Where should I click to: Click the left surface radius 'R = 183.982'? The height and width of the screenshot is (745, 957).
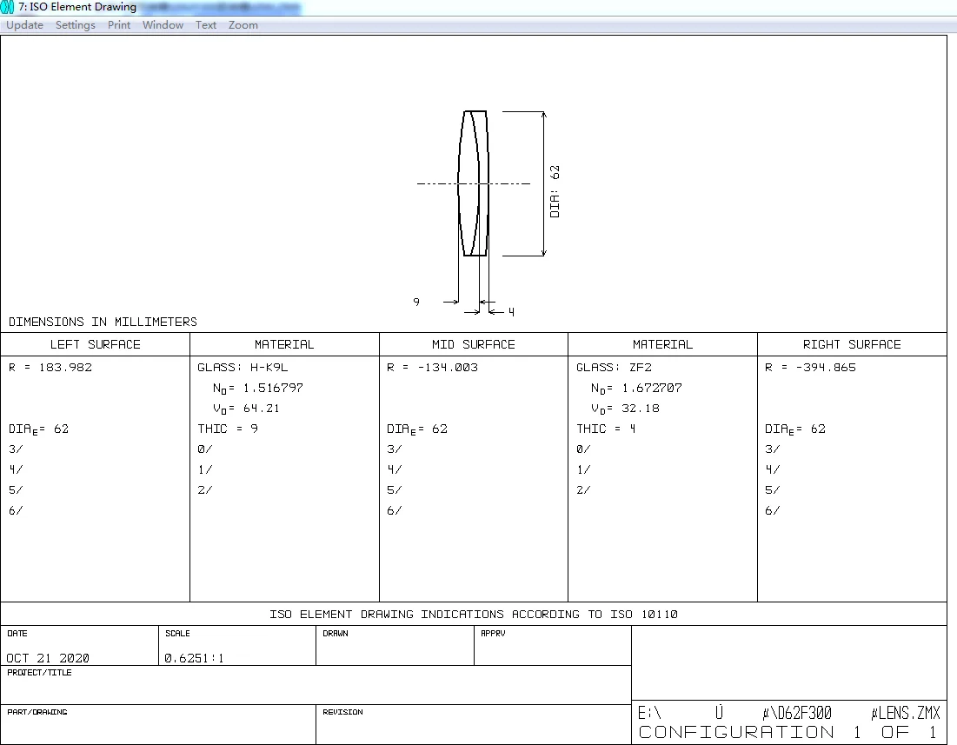tap(50, 368)
